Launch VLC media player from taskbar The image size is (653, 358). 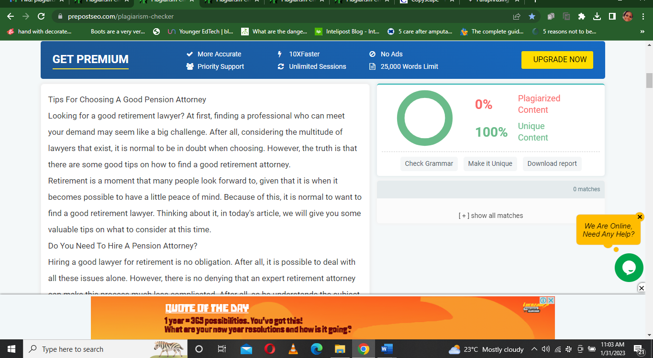[x=293, y=349]
